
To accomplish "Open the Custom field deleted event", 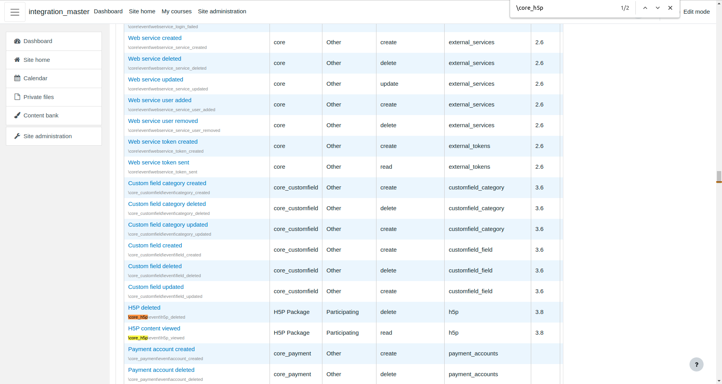I will tap(155, 266).
